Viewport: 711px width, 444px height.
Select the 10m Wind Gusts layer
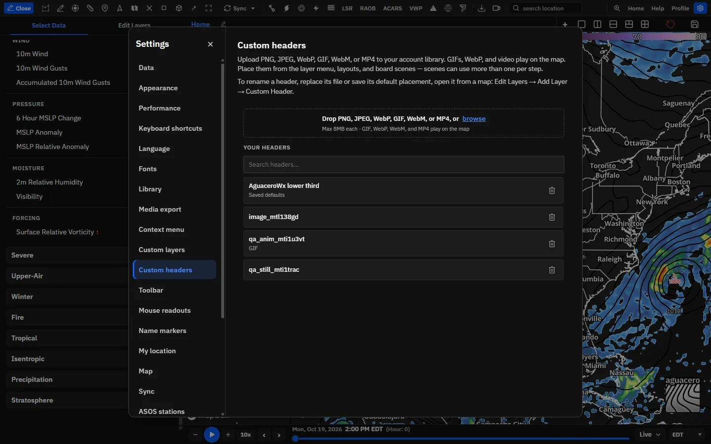[42, 68]
